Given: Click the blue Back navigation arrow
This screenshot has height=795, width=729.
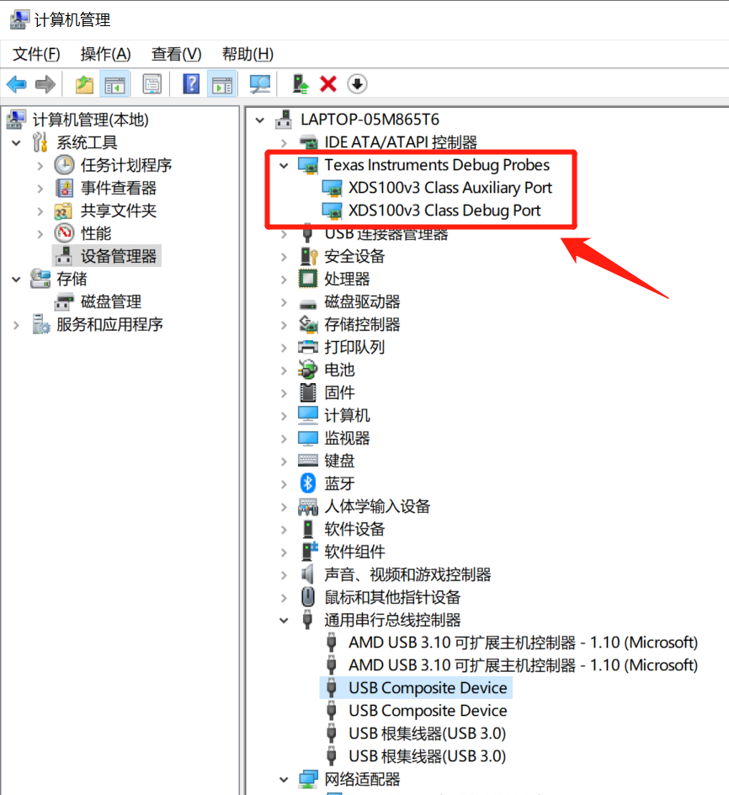Looking at the screenshot, I should click(x=17, y=83).
